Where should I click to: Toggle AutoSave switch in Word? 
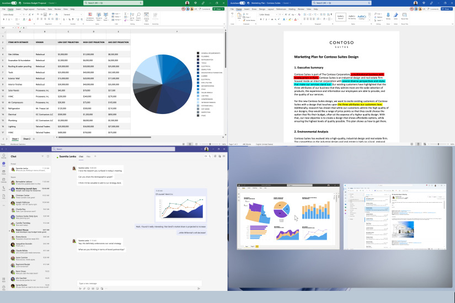point(242,3)
